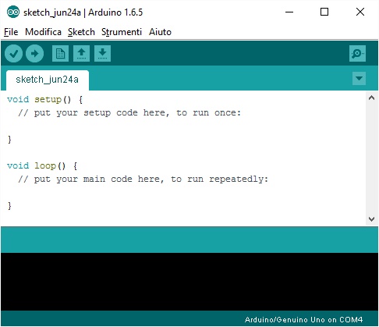Click the closing brace after the loop function

(x=9, y=206)
